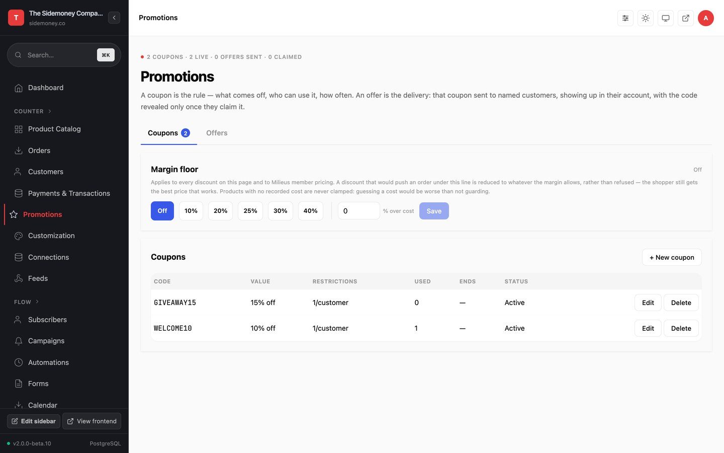Choose the 25% margin floor preset
This screenshot has width=724, height=453.
pyautogui.click(x=250, y=211)
